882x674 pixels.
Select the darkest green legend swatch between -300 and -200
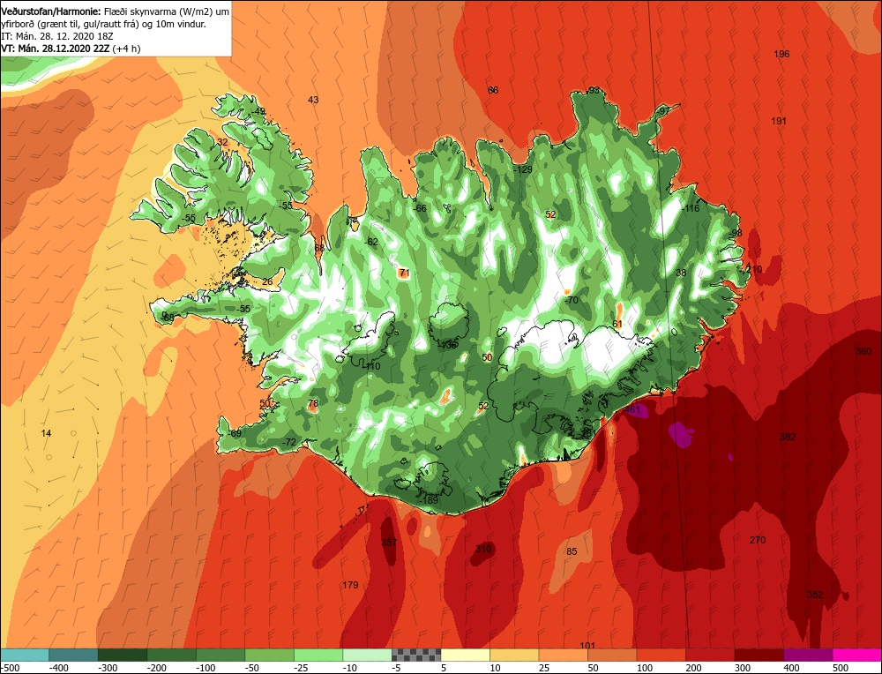122,655
